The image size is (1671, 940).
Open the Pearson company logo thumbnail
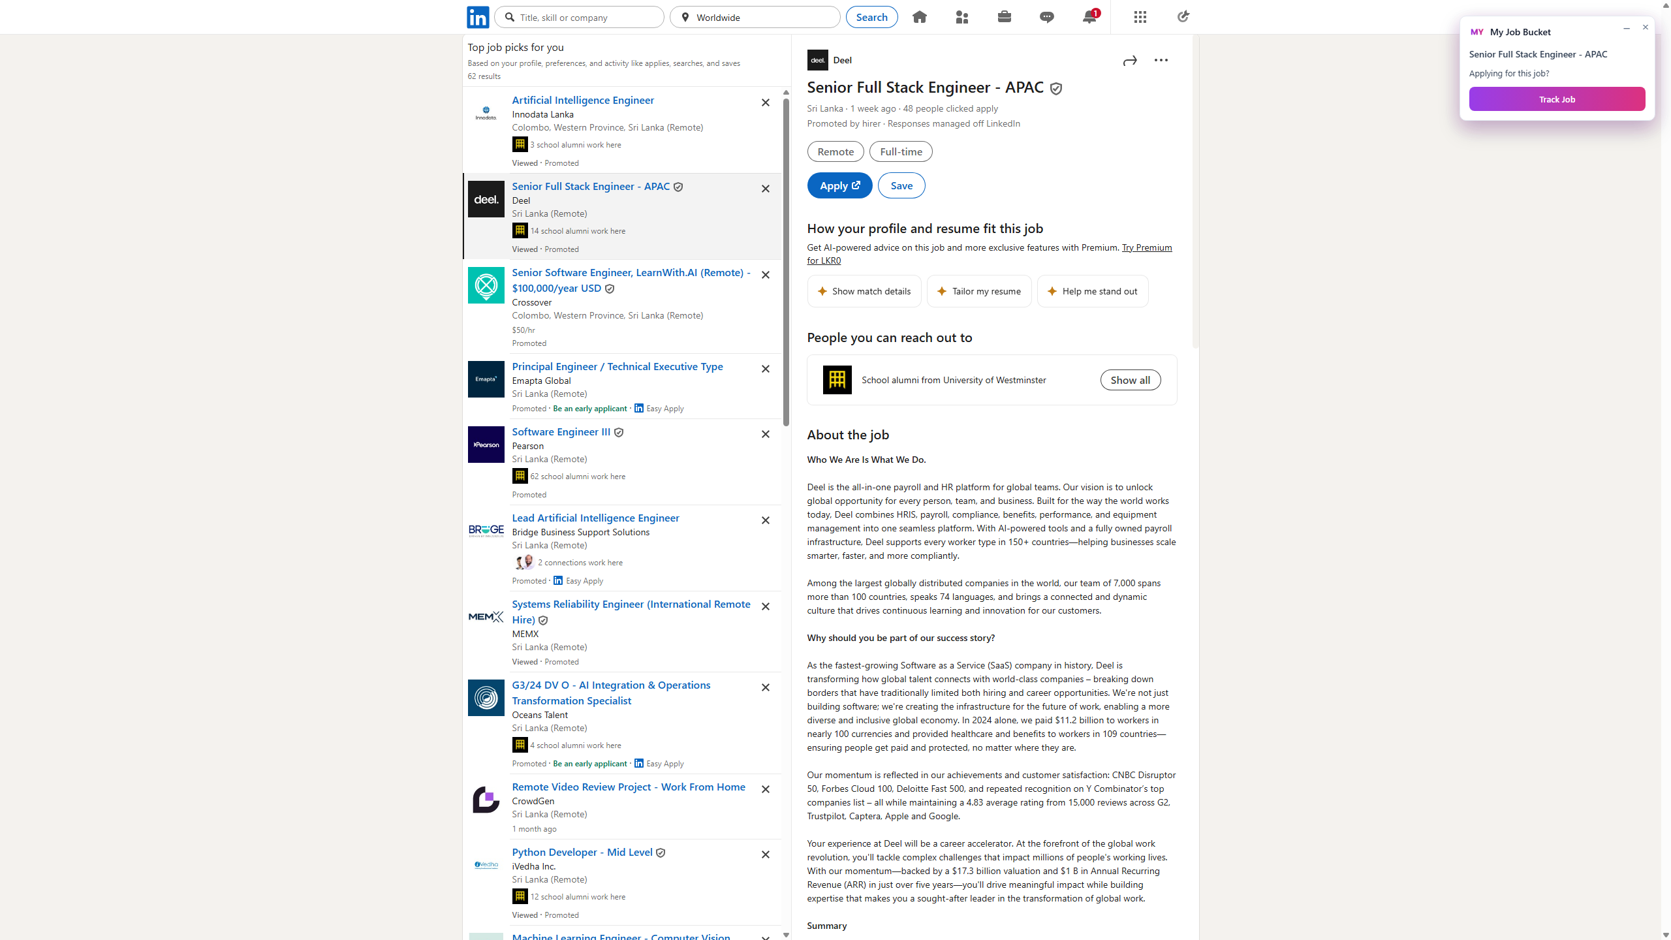click(x=486, y=445)
